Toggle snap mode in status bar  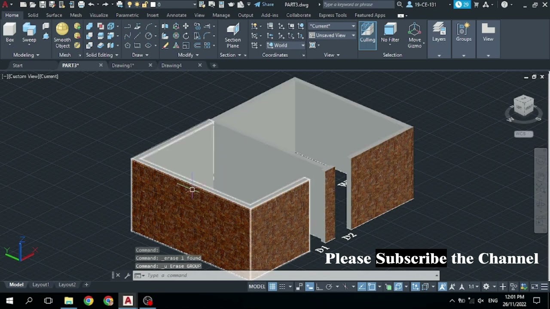pyautogui.click(x=282, y=287)
